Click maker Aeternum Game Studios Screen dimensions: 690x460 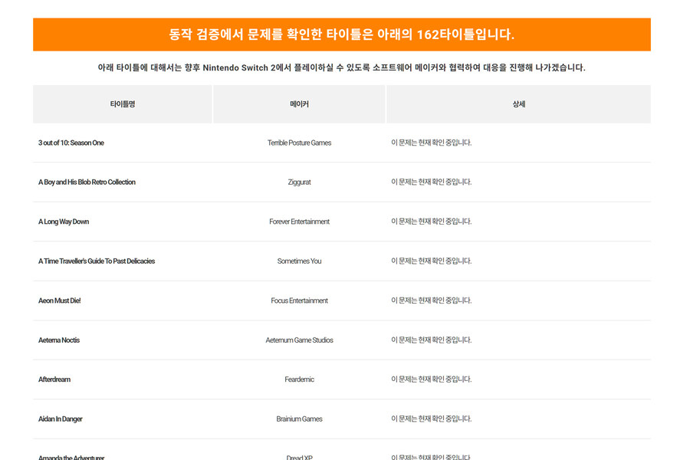click(x=299, y=340)
